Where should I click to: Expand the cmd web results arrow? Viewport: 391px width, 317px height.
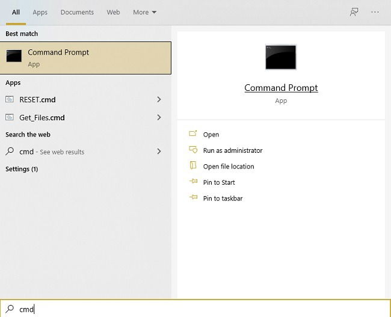(159, 152)
